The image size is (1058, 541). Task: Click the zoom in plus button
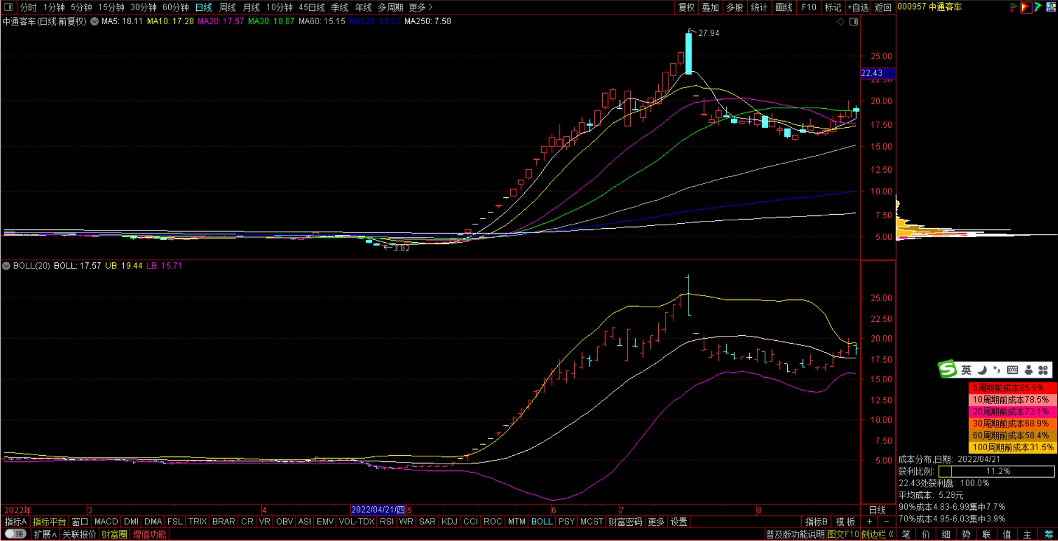(870, 522)
